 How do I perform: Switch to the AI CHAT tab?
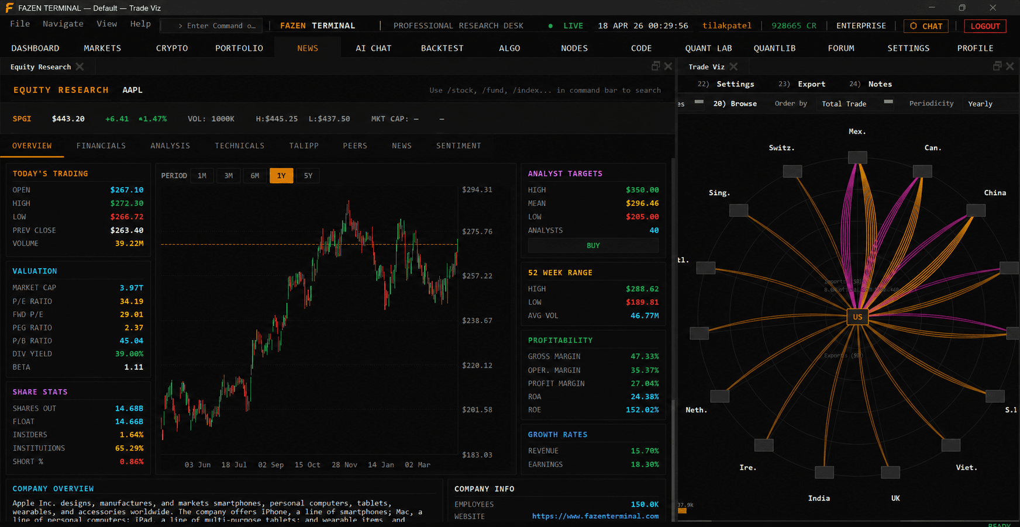coord(374,48)
